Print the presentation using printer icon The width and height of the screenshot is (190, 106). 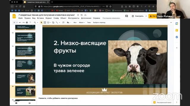pyautogui.click(x=27, y=22)
